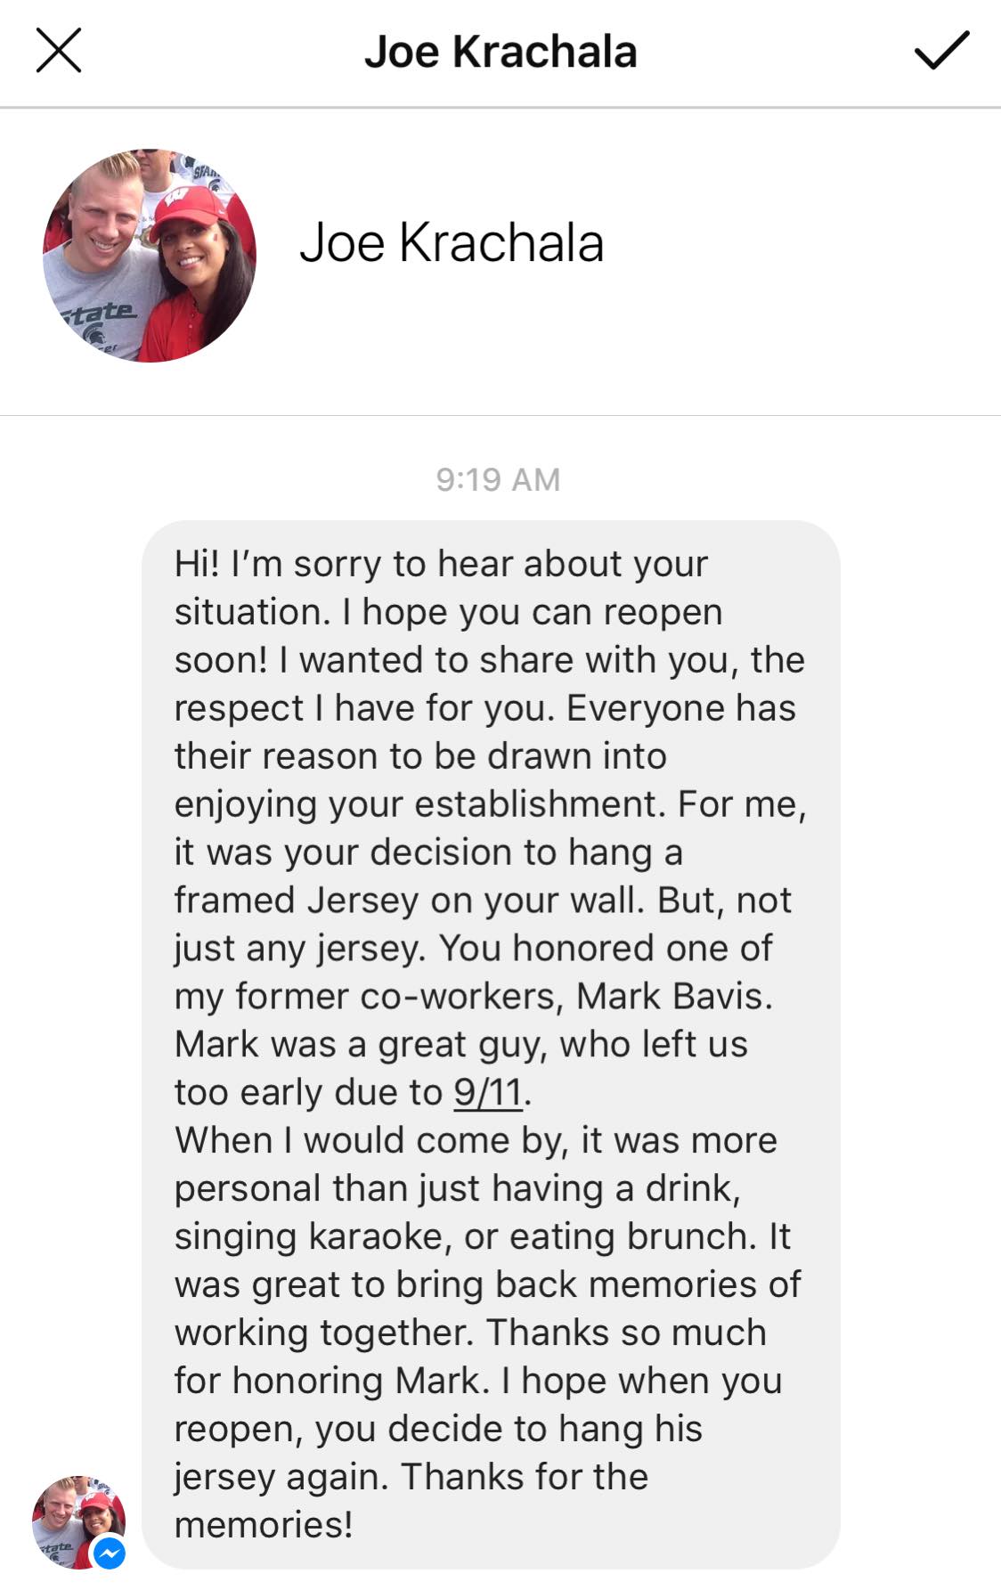Tap the message line starting "Hi! I'm sorry"
1001x1590 pixels.
pyautogui.click(x=441, y=564)
